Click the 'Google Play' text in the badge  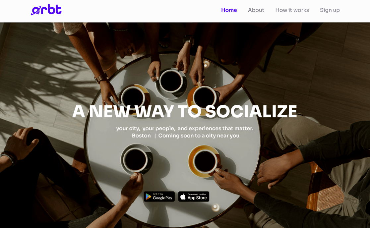162,198
